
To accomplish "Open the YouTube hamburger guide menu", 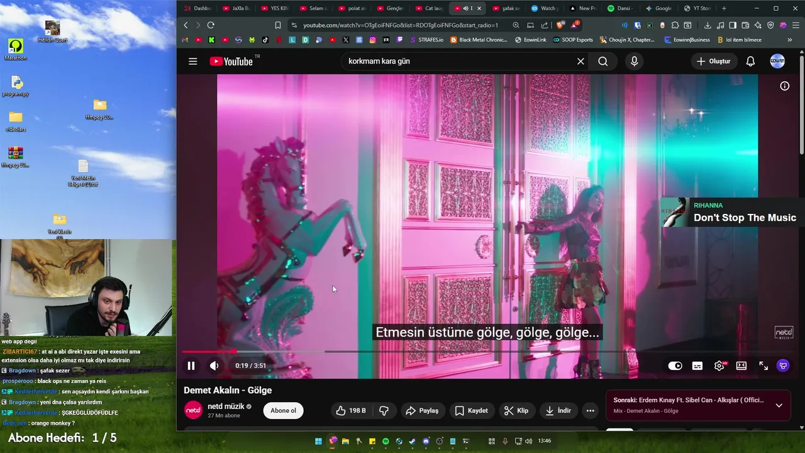I will tap(193, 61).
